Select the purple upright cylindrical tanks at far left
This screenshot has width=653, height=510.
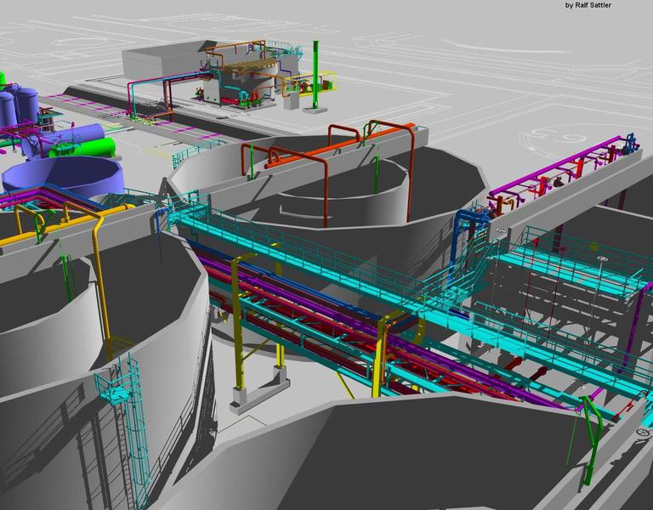pyautogui.click(x=20, y=105)
